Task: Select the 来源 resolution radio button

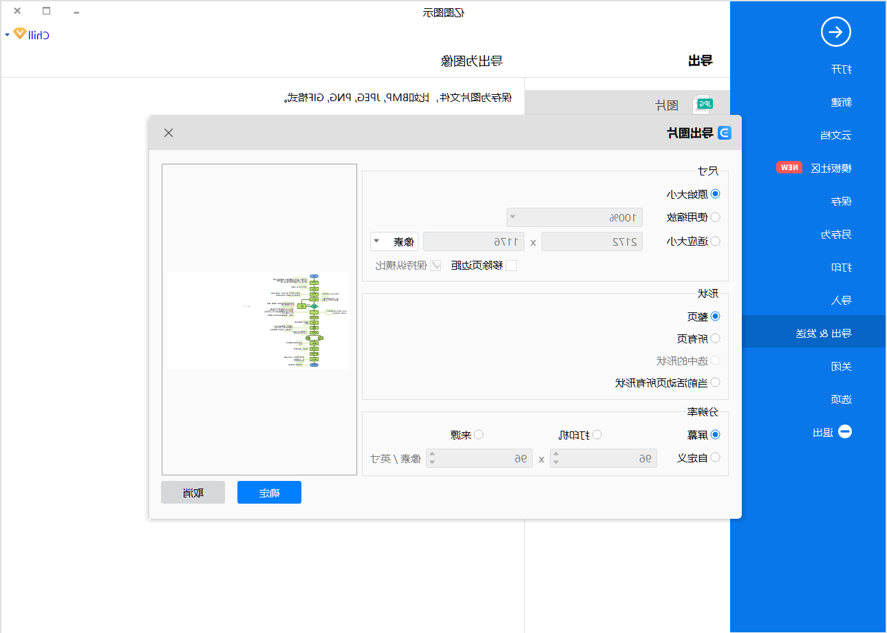Action: [x=479, y=435]
